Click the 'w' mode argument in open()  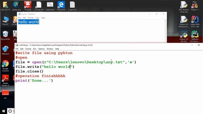(131, 62)
